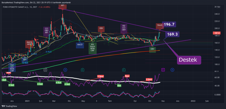Image resolution: width=226 pixels, height=109 pixels.
Task: Click the Mar time axis label
Action: click(x=54, y=101)
